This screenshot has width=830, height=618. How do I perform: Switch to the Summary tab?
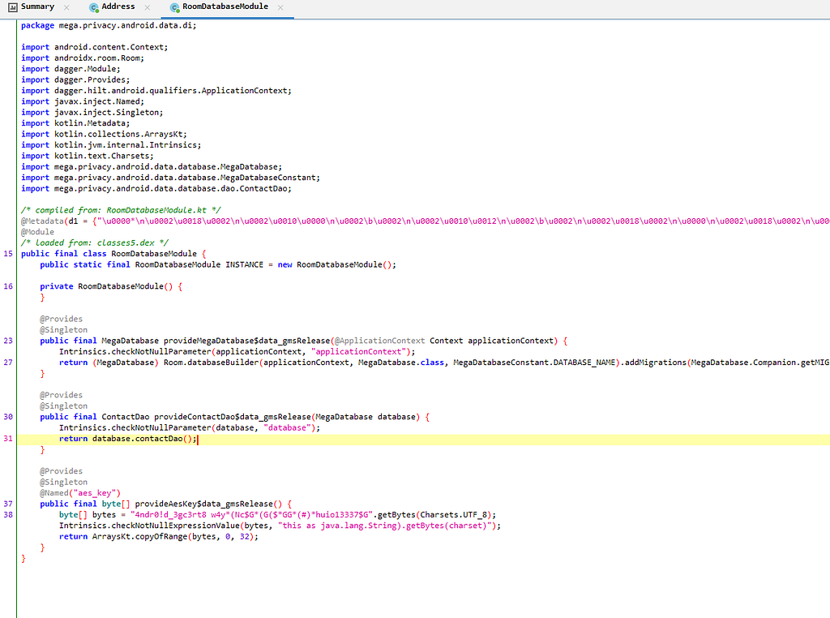tap(37, 6)
